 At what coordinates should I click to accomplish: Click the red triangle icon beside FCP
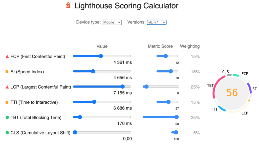coord(7,56)
